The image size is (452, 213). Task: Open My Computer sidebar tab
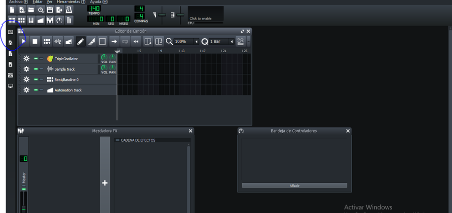click(x=11, y=86)
